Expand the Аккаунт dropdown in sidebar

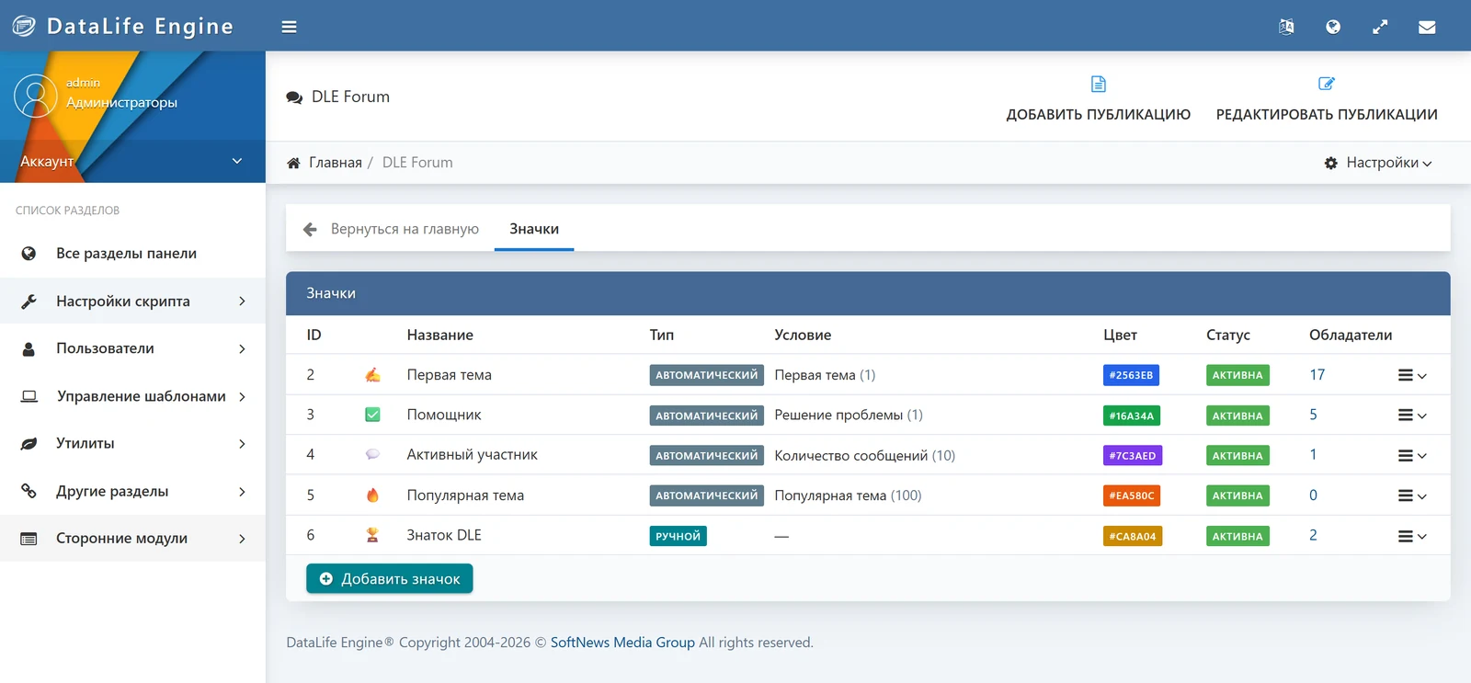coord(132,161)
